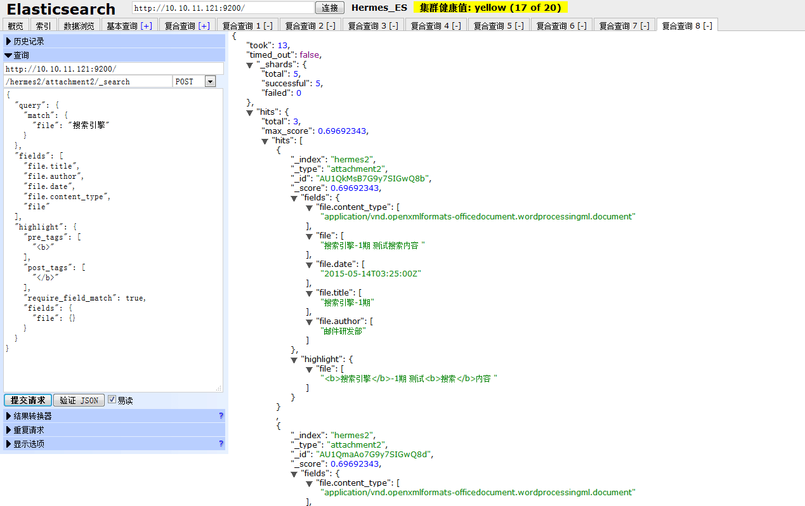
Task: Switch to 复合查询 4 tab
Action: (436, 25)
